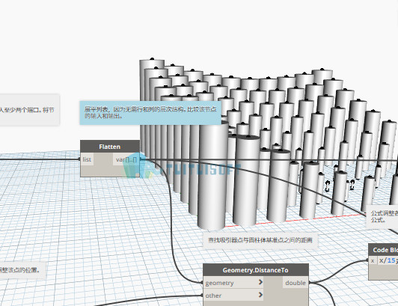This screenshot has height=306, width=398.
Task: Select the note below the cylinders about distance
Action: (x=260, y=240)
